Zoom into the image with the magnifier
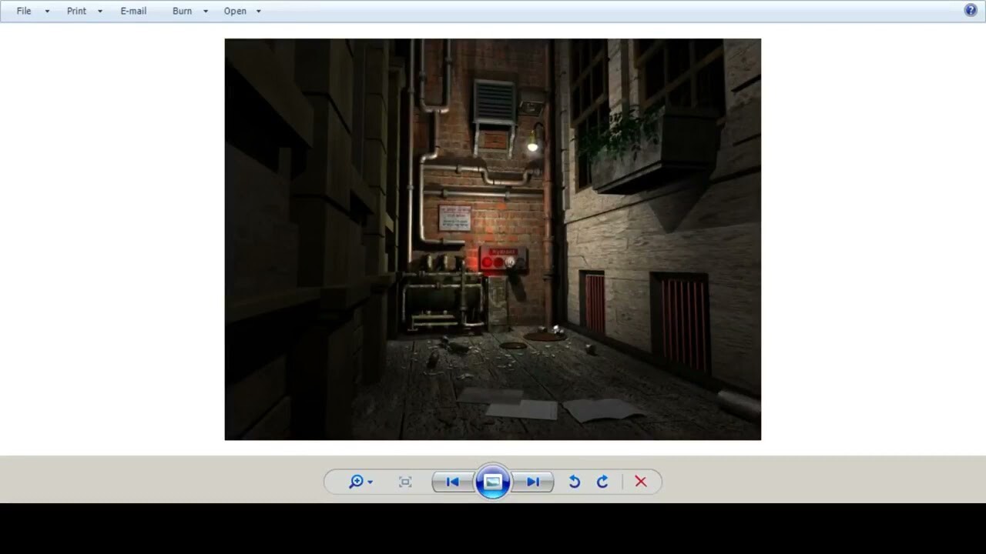The height and width of the screenshot is (554, 986). tap(356, 482)
